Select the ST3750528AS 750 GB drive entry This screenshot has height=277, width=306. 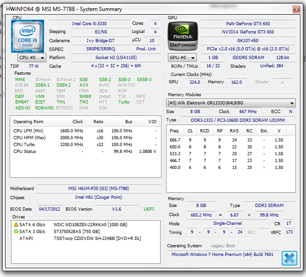(x=86, y=231)
